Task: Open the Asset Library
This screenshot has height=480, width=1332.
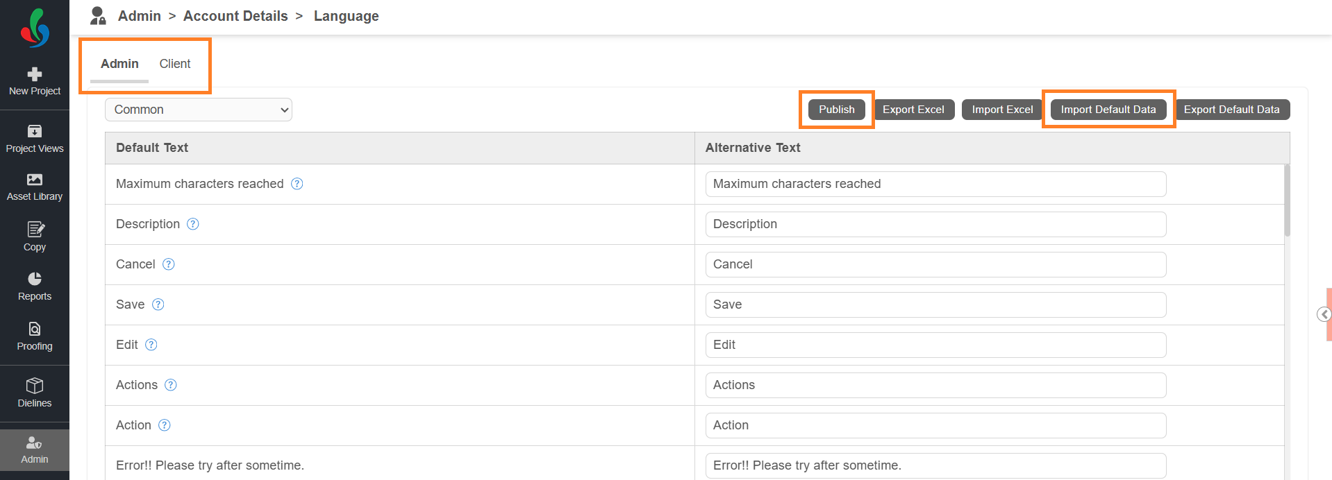Action: 35,187
